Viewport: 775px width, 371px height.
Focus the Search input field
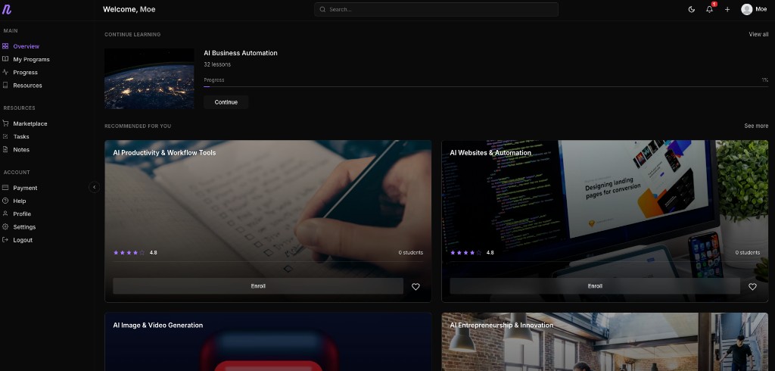[x=436, y=9]
